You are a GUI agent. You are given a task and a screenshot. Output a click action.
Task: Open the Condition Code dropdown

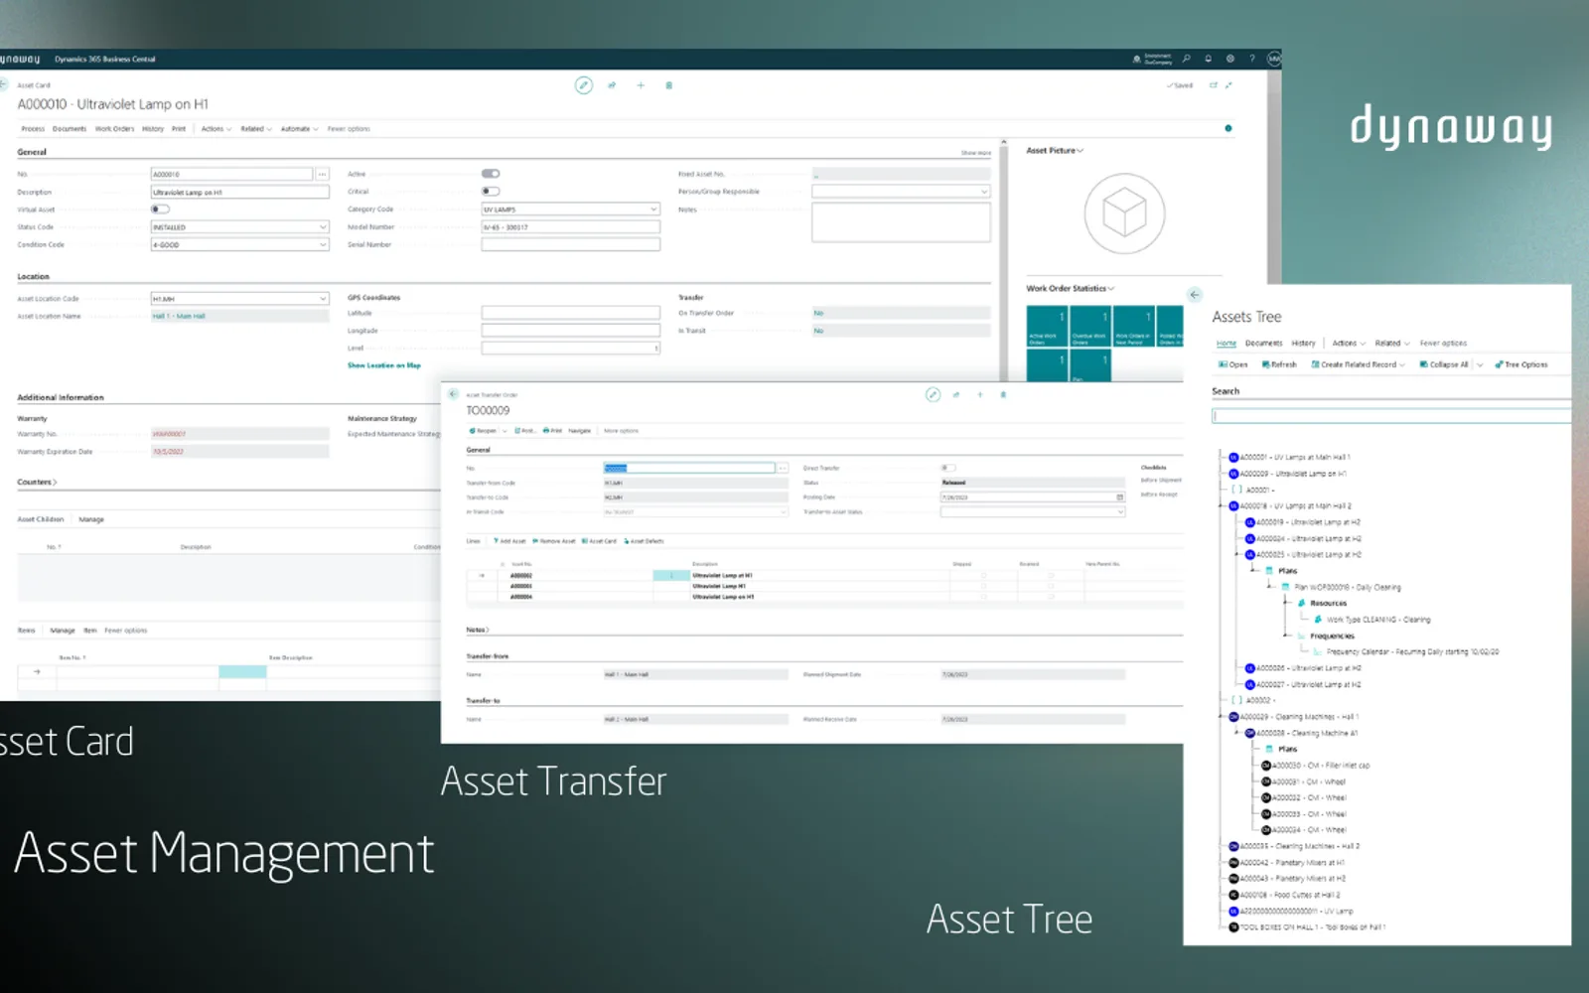pyautogui.click(x=322, y=245)
